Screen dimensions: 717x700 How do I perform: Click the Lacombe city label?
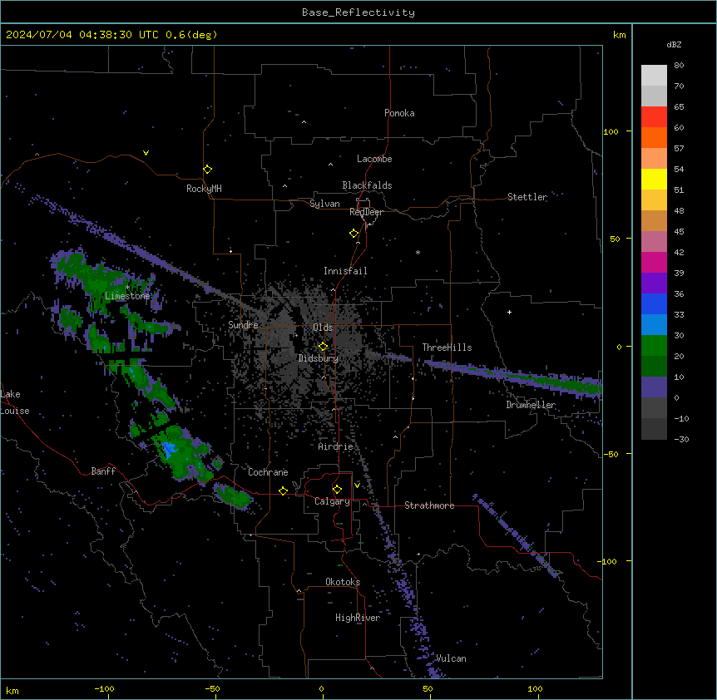[x=374, y=159]
